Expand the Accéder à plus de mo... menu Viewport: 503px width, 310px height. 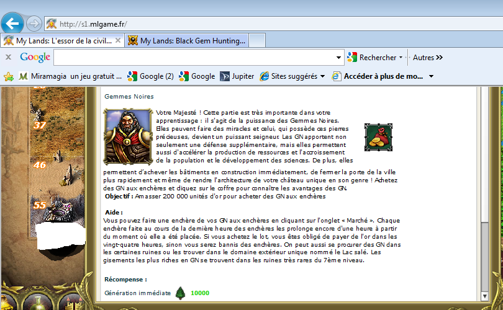click(431, 76)
